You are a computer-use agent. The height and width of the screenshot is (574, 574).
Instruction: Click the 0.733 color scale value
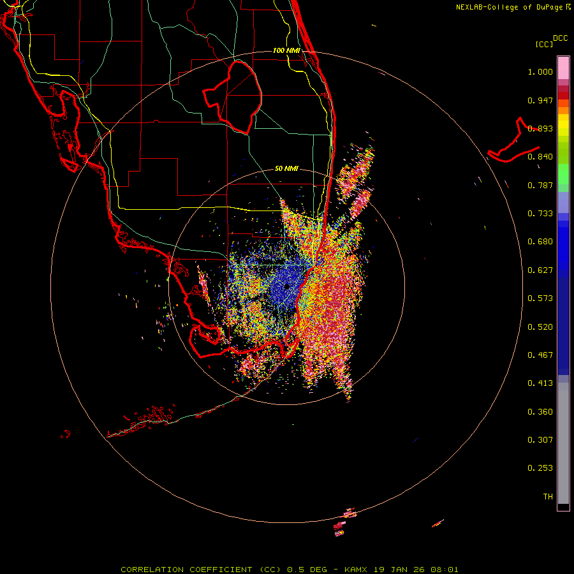pos(540,214)
